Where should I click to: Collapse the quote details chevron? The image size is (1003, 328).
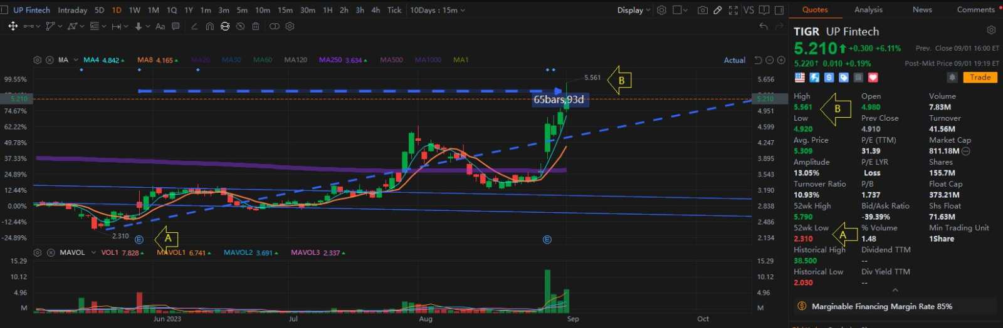(895, 290)
